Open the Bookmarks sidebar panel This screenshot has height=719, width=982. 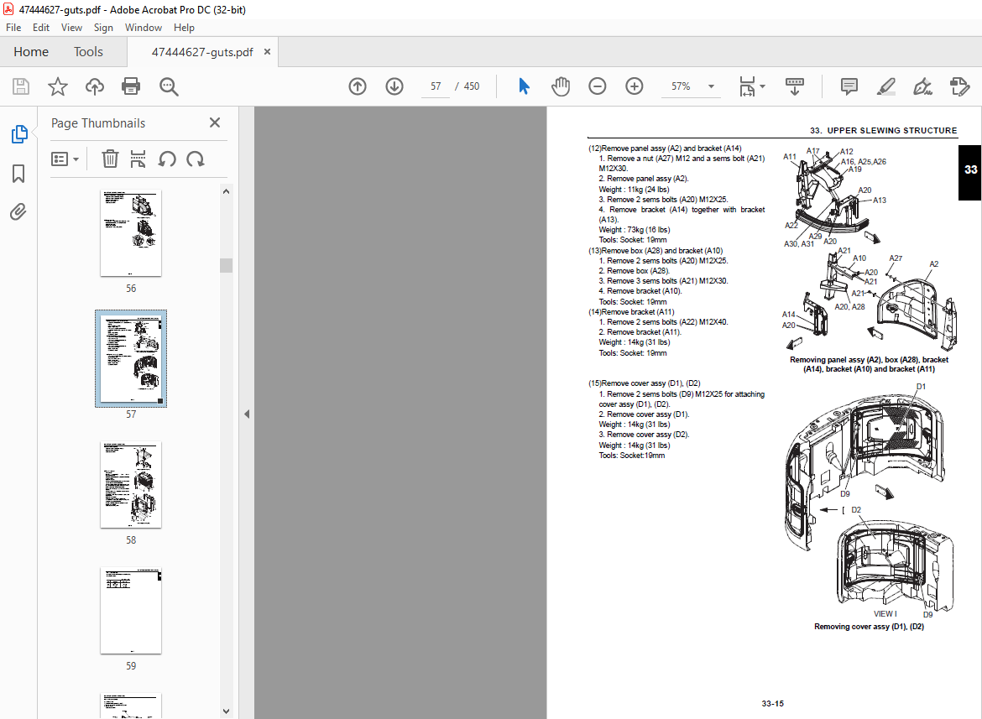click(18, 174)
